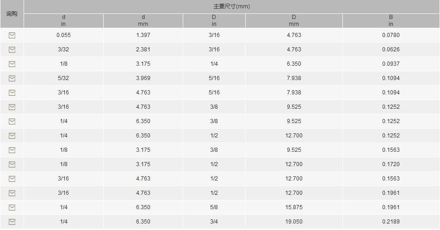Click envelope icon for row with B 0.1961 and D 12.700

tap(12, 193)
